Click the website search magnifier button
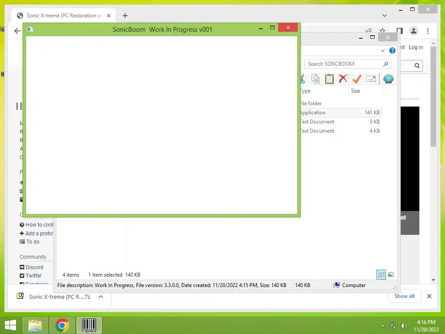The width and height of the screenshot is (445, 334). coord(417,66)
